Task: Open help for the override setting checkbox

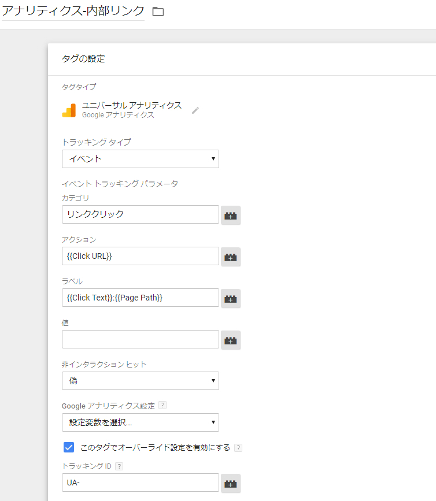Action: pos(238,448)
